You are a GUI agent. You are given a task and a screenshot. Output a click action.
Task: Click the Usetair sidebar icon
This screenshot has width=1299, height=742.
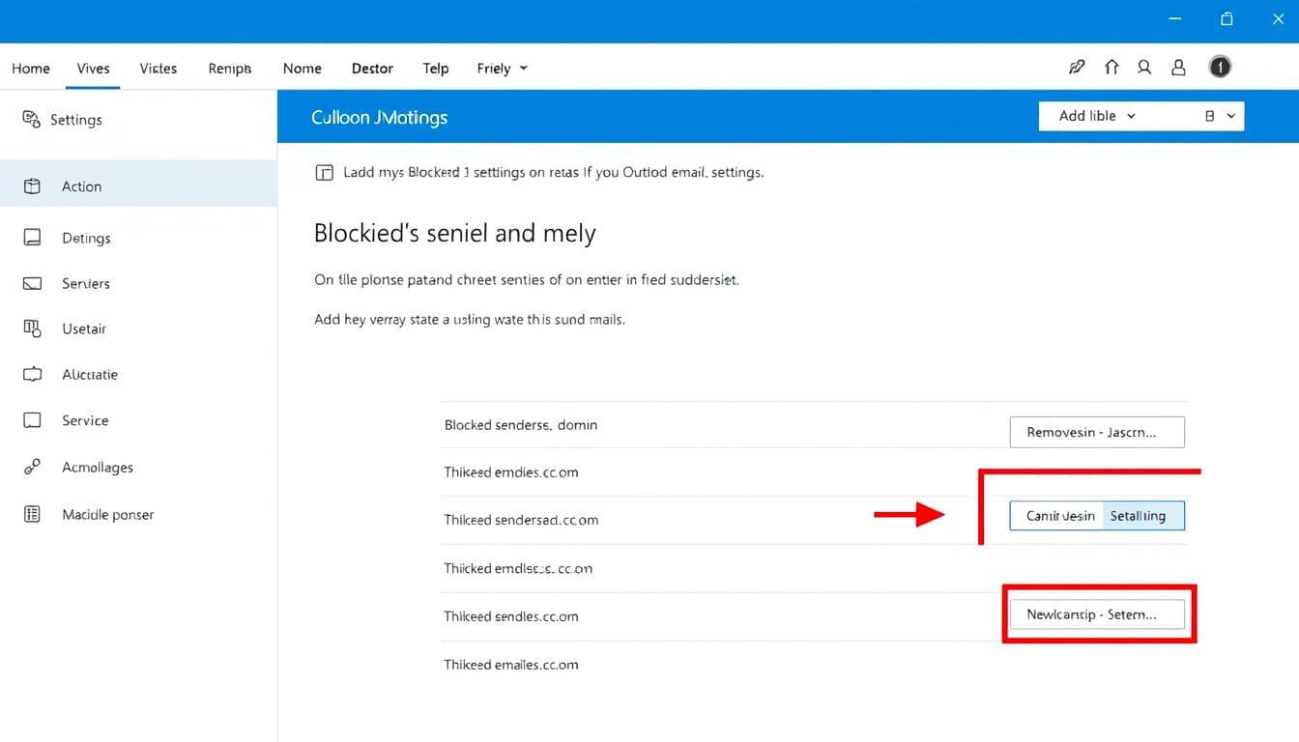(x=32, y=328)
